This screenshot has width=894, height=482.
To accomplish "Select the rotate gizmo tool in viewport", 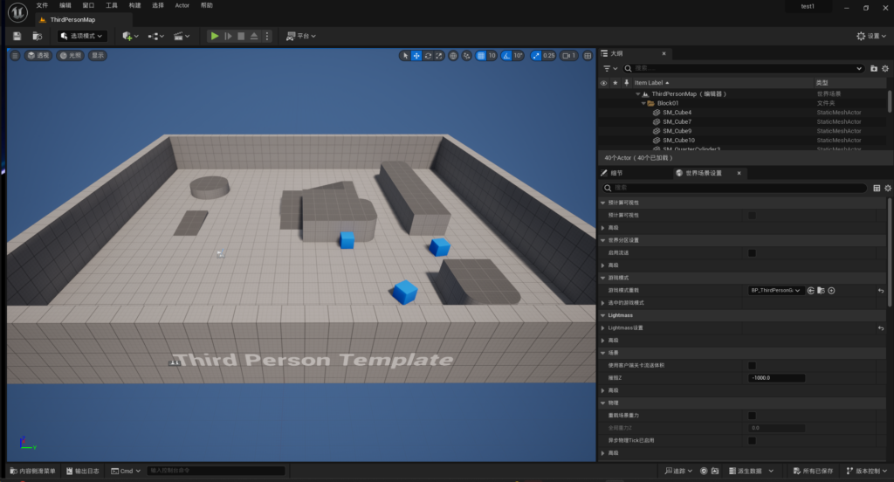I will click(429, 56).
